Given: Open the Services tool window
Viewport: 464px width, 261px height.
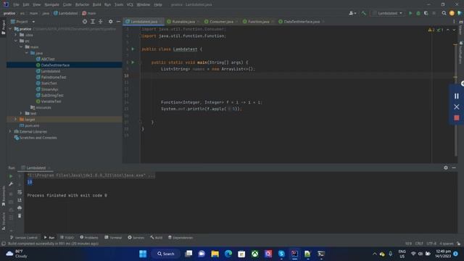Looking at the screenshot, I should tap(136, 238).
